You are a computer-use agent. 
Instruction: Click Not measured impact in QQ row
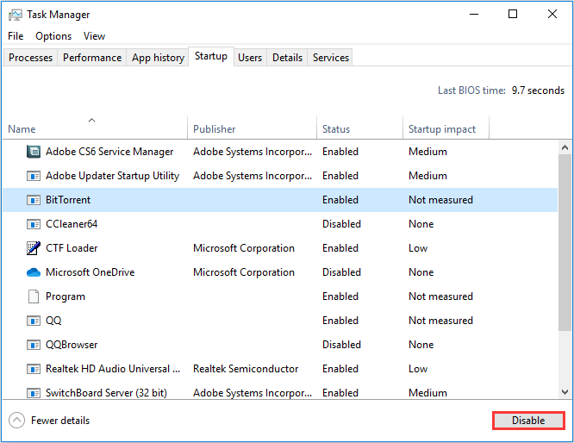click(440, 321)
